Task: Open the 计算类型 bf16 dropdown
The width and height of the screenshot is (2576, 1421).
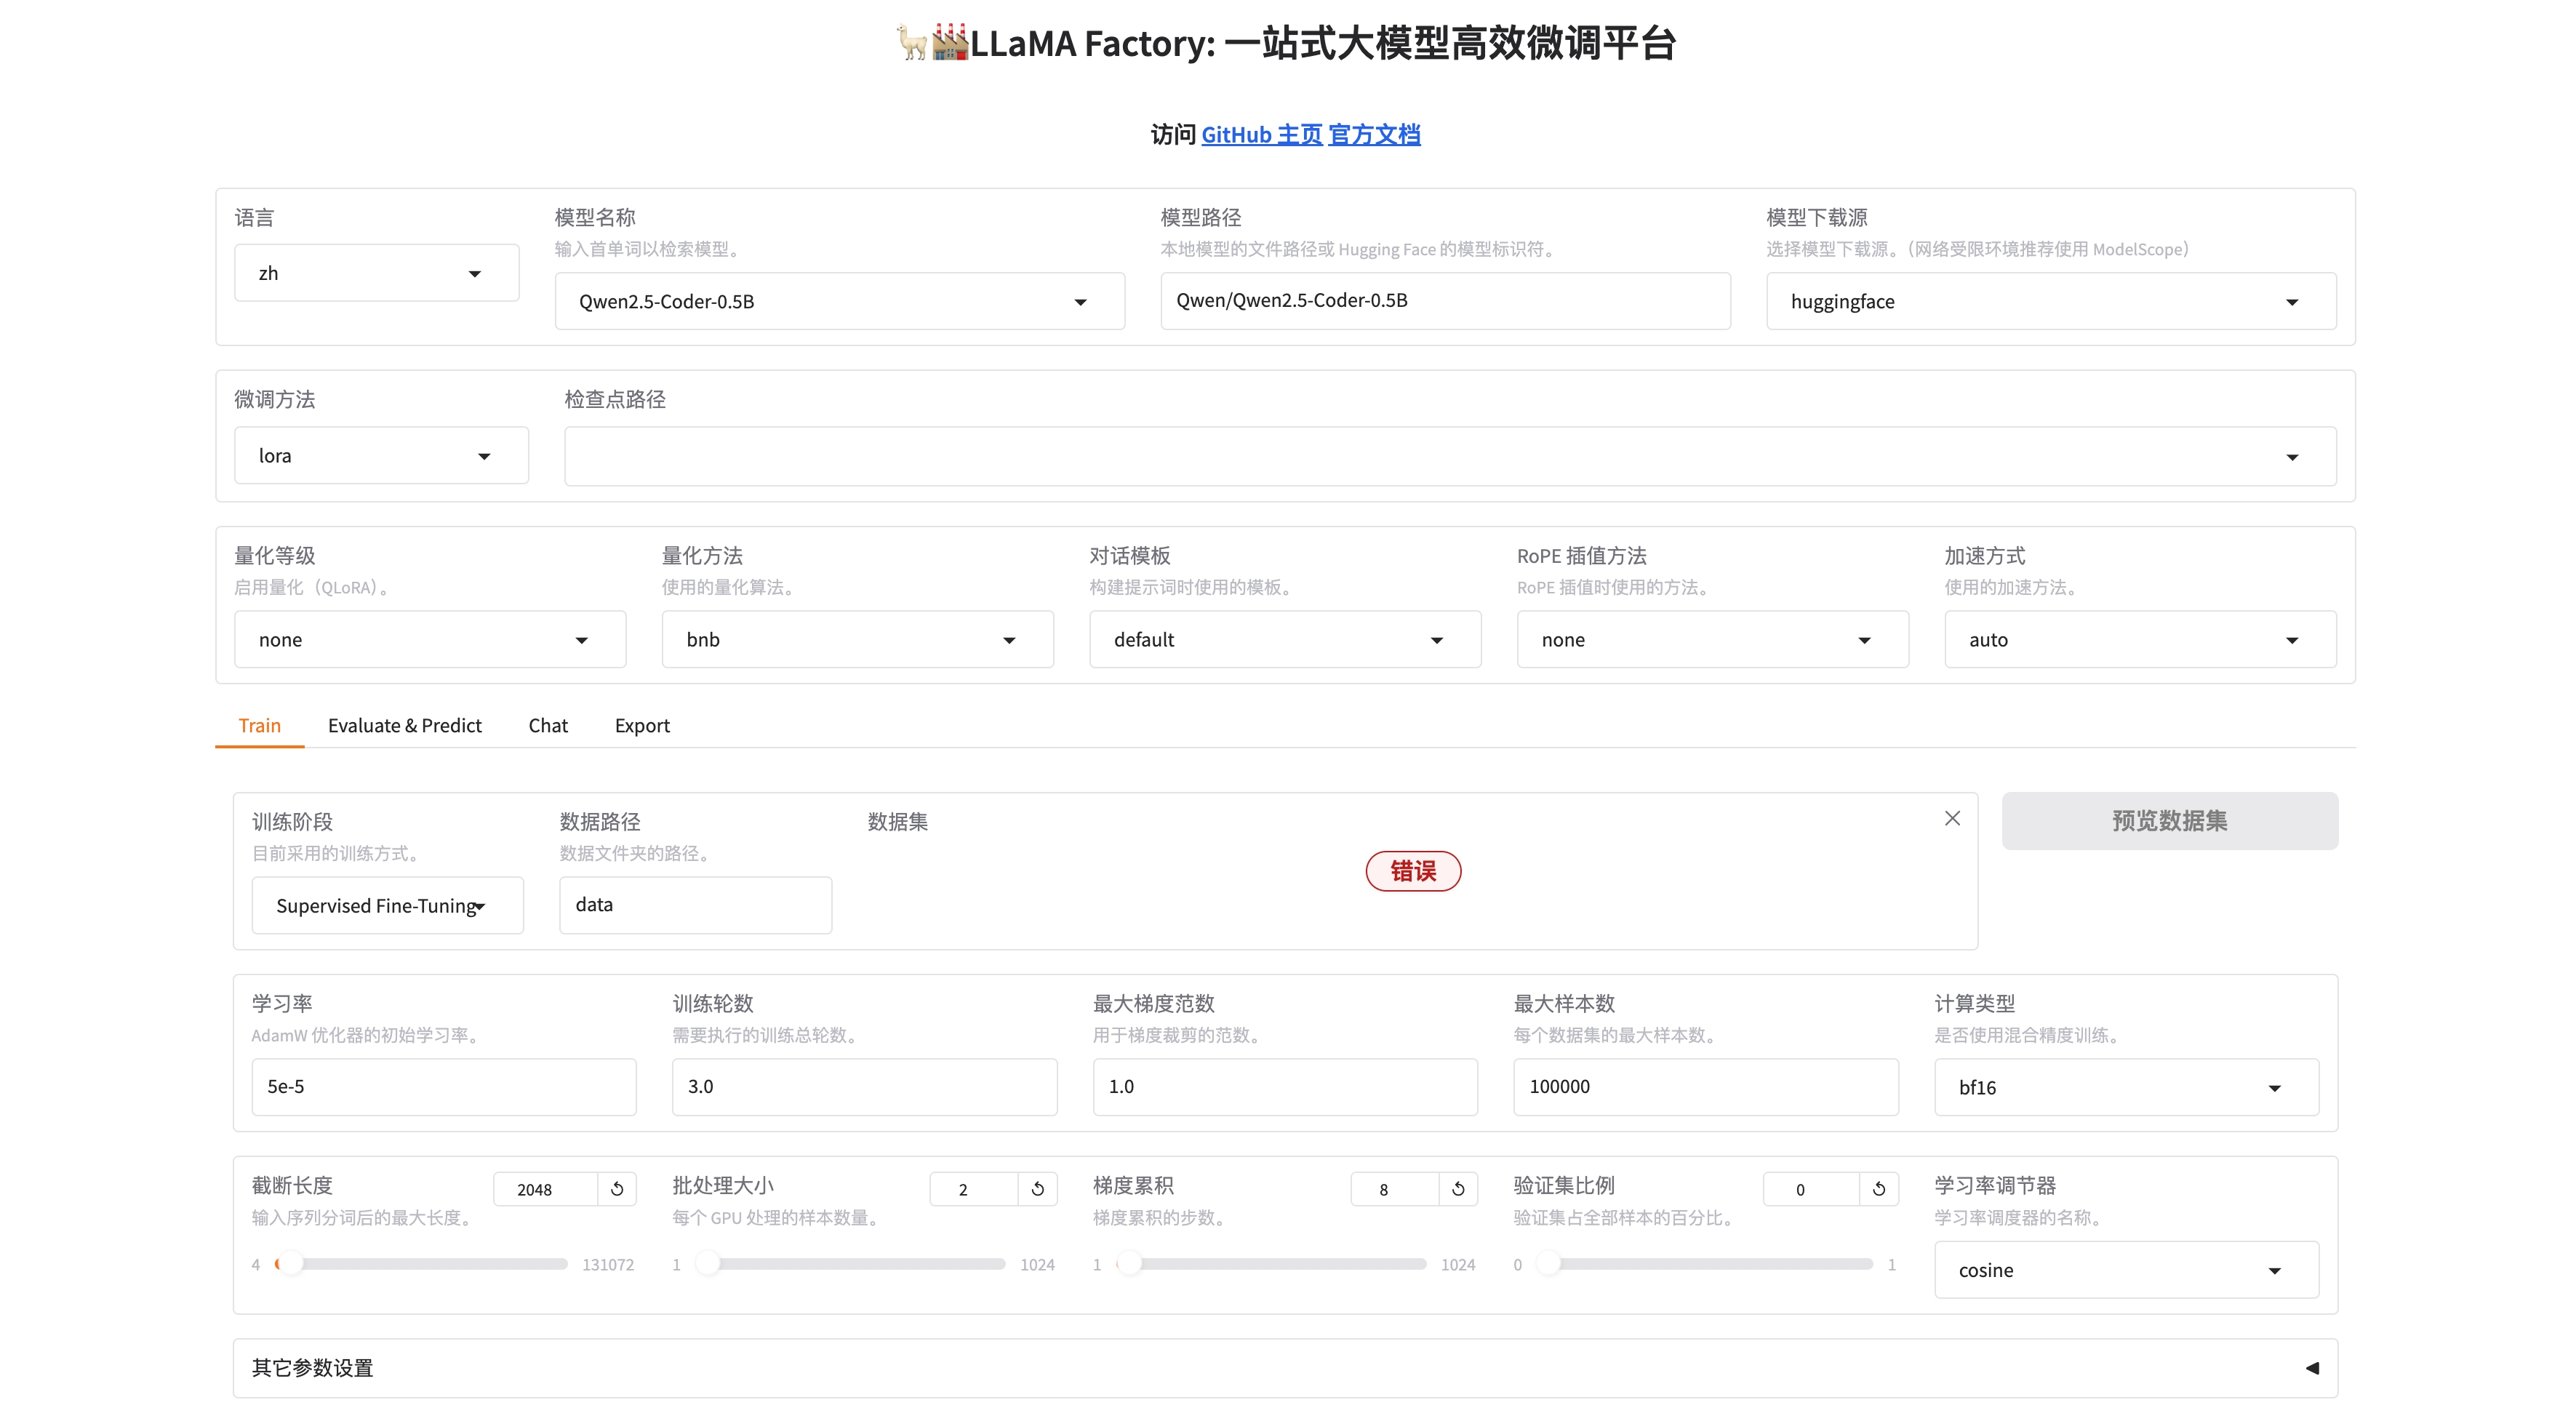Action: (x=2125, y=1087)
